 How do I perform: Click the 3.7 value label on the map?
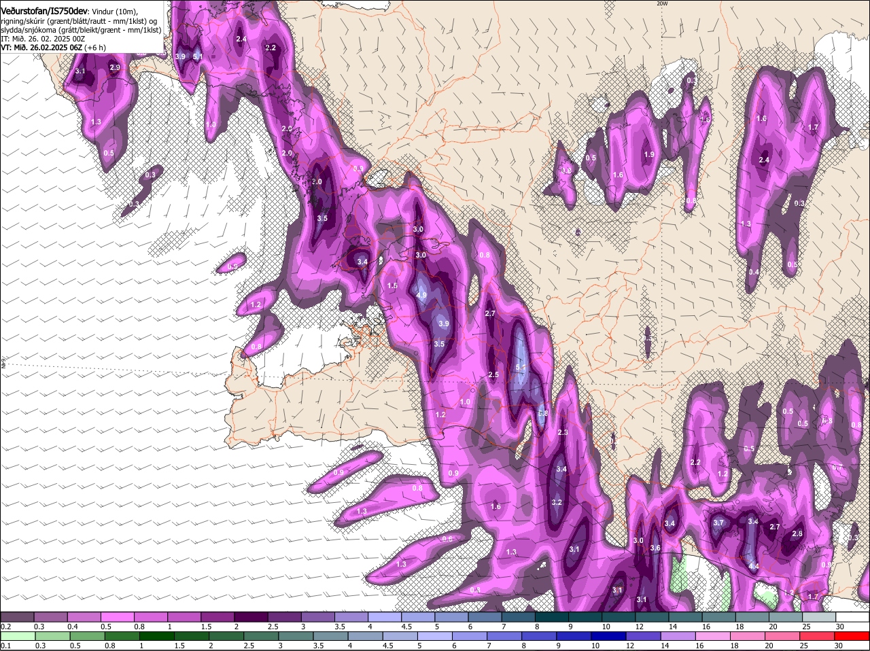[719, 523]
